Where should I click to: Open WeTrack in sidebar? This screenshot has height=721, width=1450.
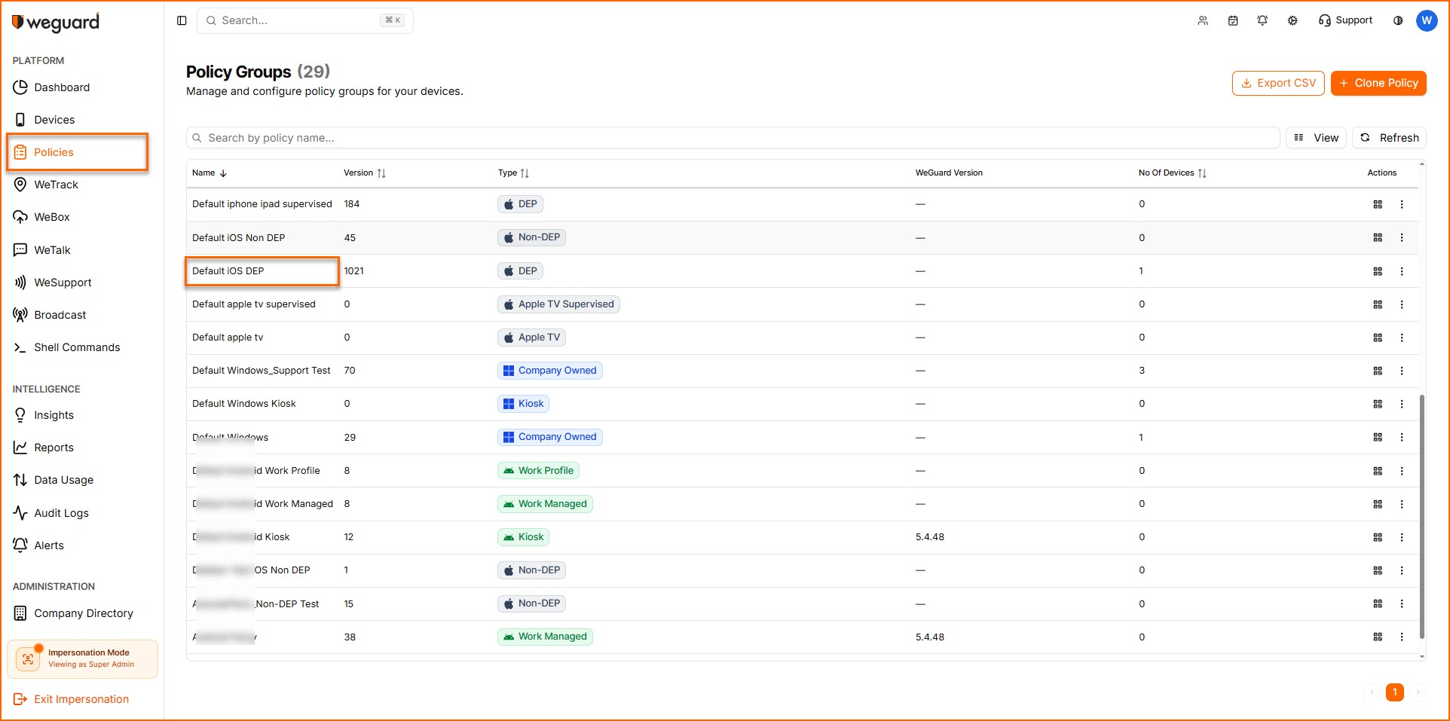point(56,185)
